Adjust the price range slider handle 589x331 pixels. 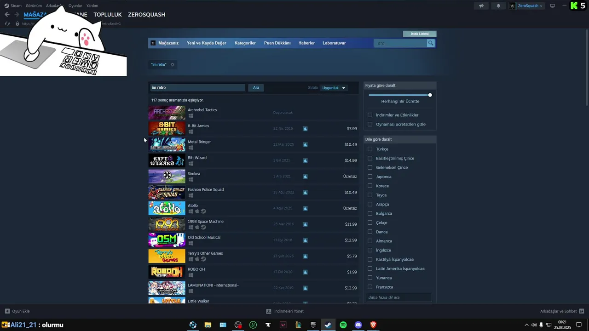pos(430,95)
